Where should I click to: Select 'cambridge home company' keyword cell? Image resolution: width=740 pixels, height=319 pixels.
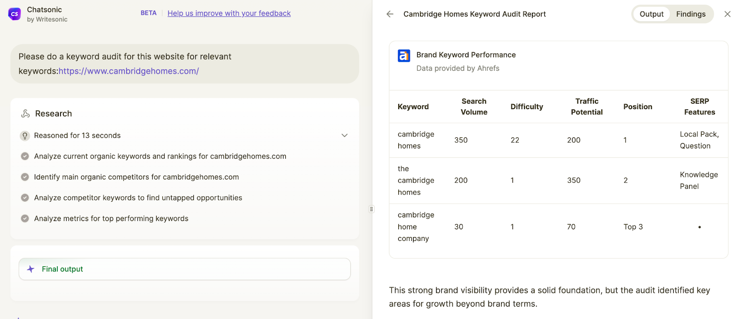tap(416, 227)
